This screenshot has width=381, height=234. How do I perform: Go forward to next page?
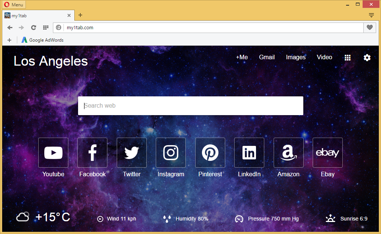(21, 28)
